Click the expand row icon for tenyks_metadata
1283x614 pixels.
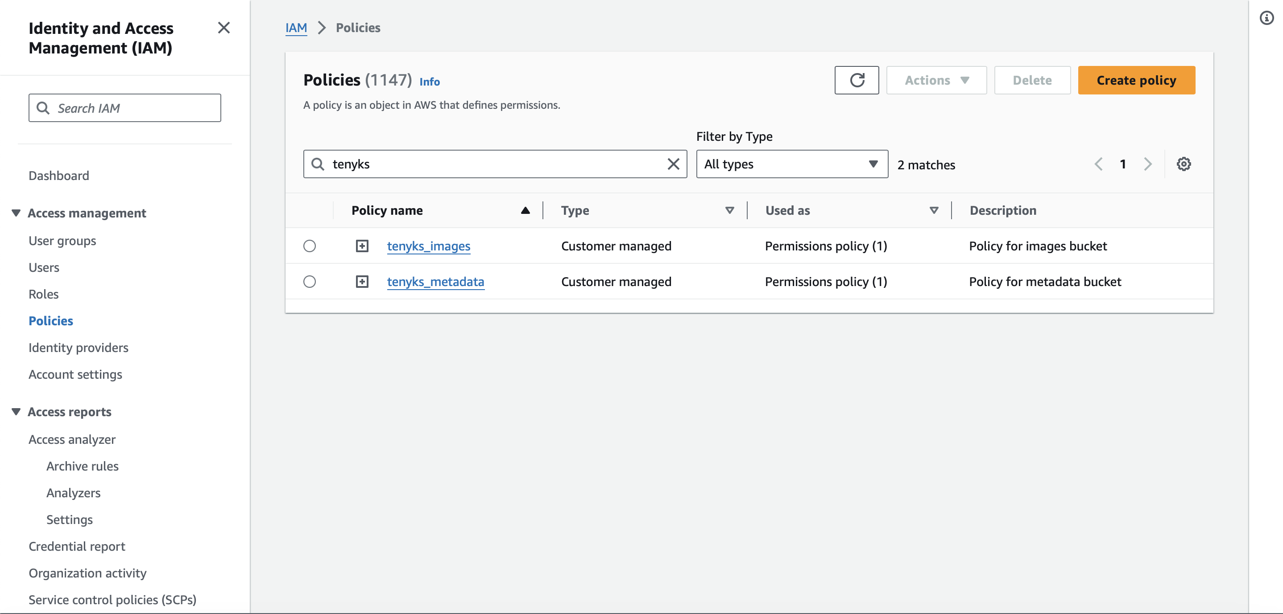click(x=363, y=281)
